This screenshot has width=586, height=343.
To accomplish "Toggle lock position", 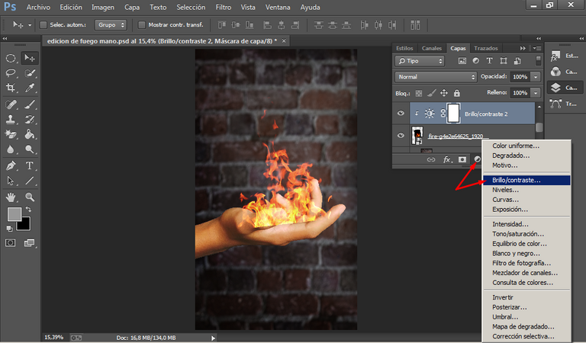I will coord(444,93).
